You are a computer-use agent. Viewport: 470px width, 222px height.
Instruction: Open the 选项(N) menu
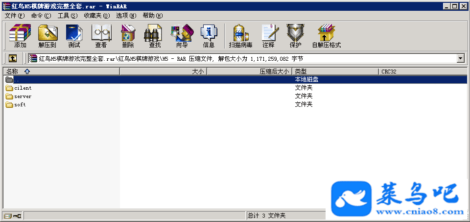click(x=126, y=16)
